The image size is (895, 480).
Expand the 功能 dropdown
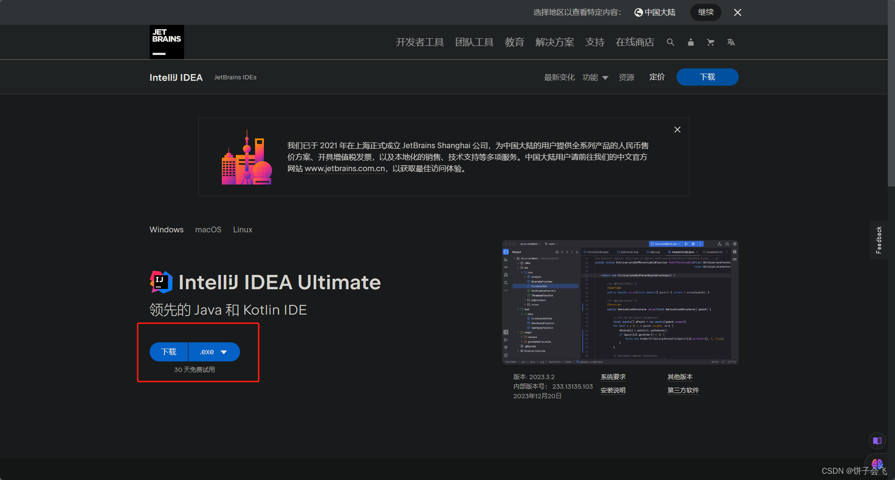pyautogui.click(x=595, y=77)
